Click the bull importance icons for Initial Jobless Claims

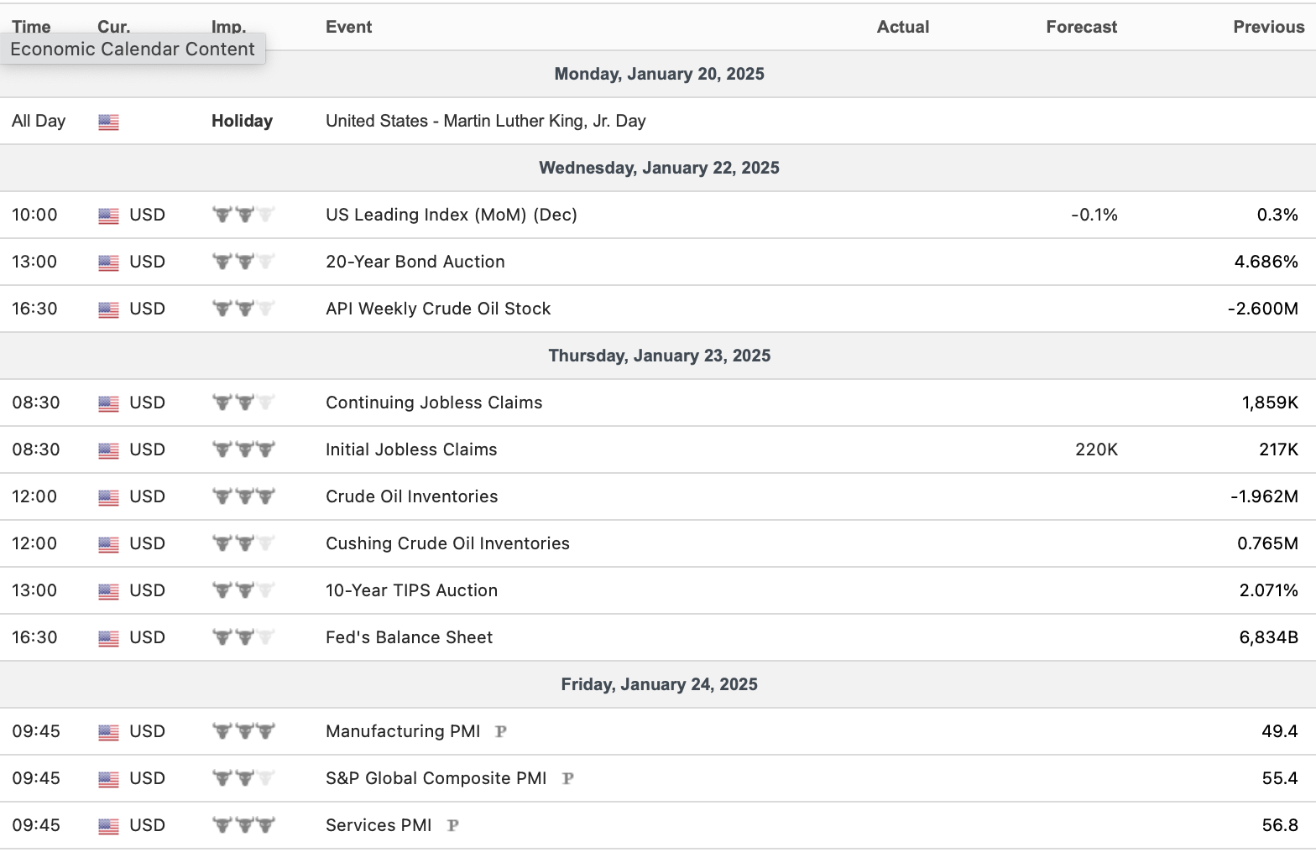click(x=243, y=449)
